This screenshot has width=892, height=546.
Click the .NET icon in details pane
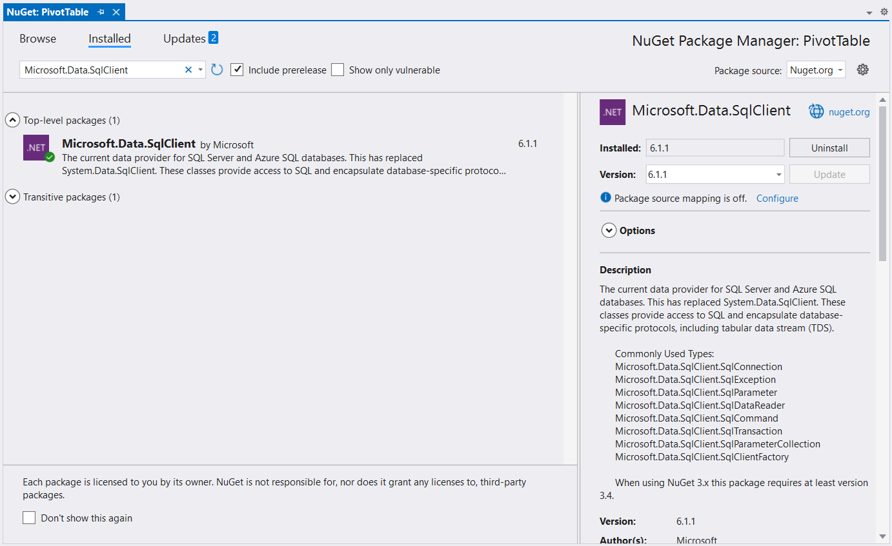pyautogui.click(x=613, y=112)
